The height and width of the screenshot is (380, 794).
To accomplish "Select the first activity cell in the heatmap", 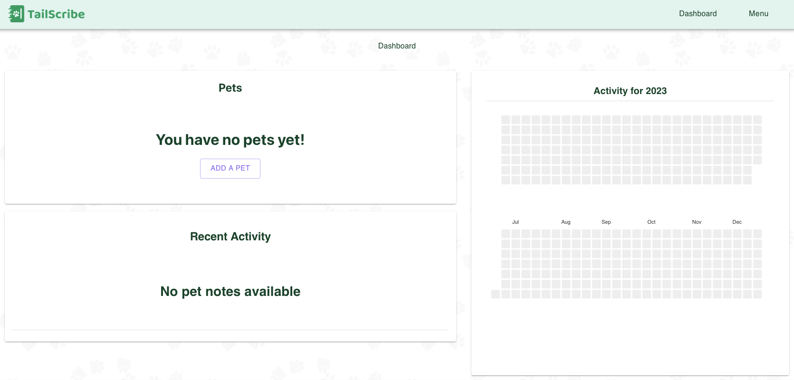I will point(506,119).
